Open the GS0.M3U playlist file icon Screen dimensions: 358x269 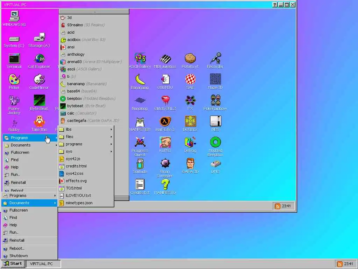(x=165, y=82)
